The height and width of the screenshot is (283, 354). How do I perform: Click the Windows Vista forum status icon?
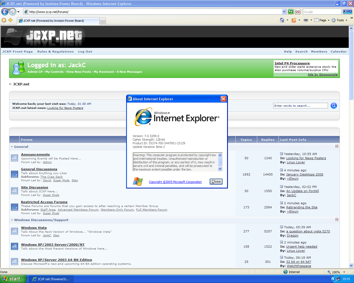[x=14, y=231]
